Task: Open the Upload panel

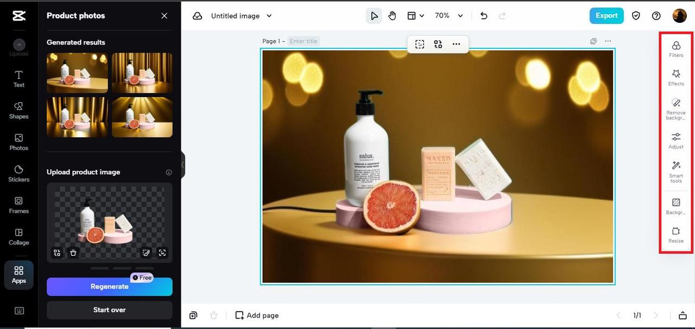Action: pyautogui.click(x=19, y=48)
